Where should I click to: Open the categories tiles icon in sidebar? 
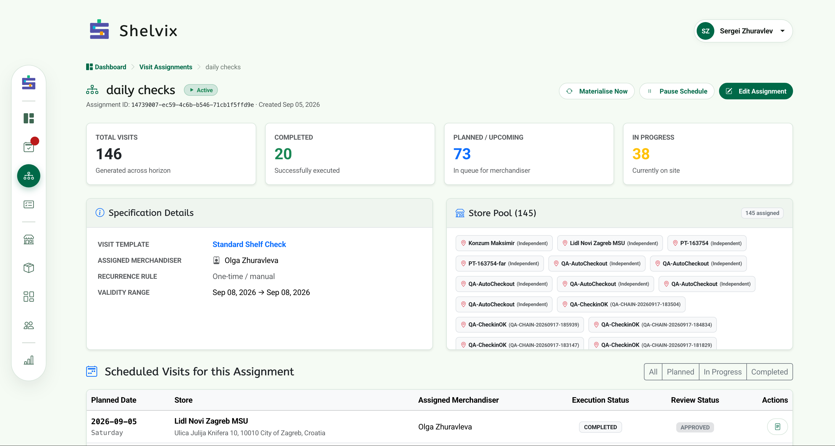(x=28, y=296)
